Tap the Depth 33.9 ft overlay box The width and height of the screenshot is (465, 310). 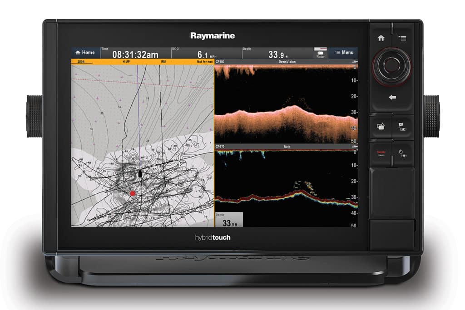pyautogui.click(x=229, y=220)
